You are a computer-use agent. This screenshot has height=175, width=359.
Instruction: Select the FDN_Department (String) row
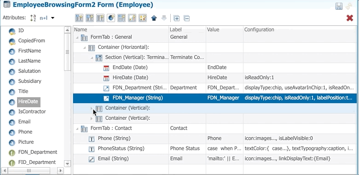(x=215, y=87)
